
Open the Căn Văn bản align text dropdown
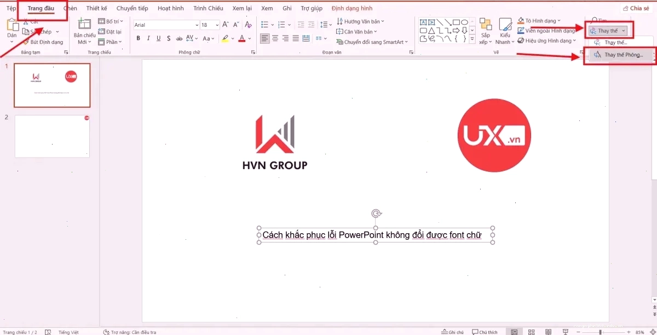357,32
